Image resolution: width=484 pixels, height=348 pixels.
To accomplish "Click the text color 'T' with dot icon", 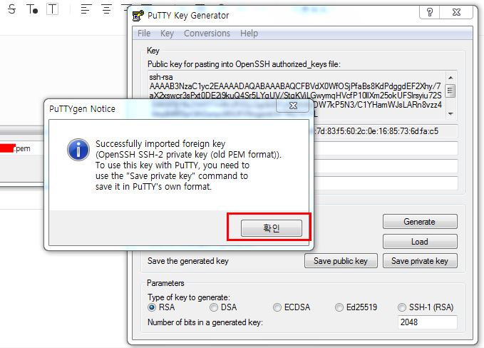I will tap(32, 9).
